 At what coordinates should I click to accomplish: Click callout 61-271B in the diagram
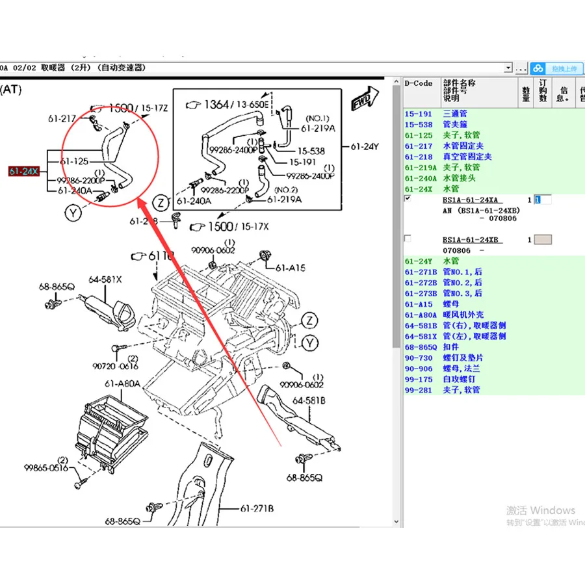coord(257,508)
